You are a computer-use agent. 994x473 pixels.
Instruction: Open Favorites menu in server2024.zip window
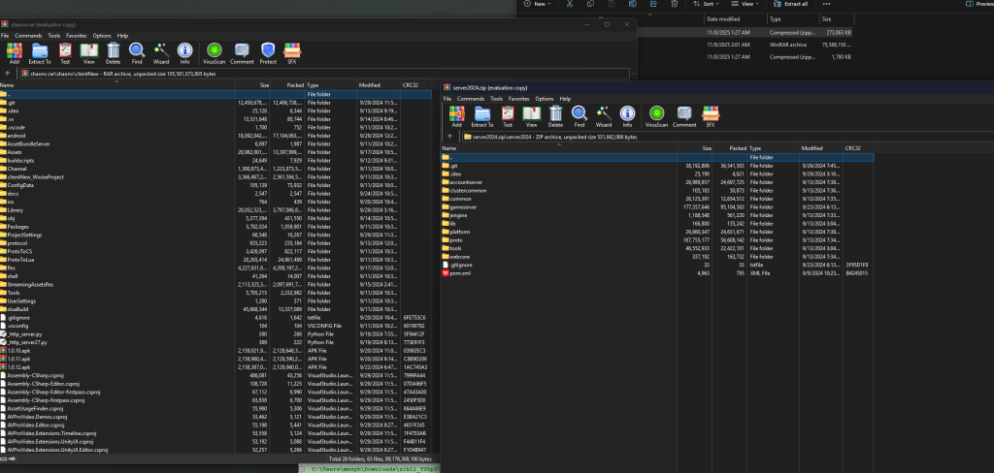click(517, 99)
